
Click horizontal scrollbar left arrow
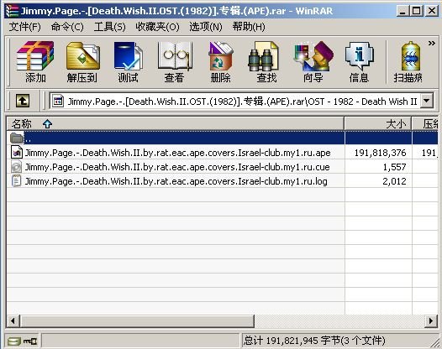click(x=13, y=320)
